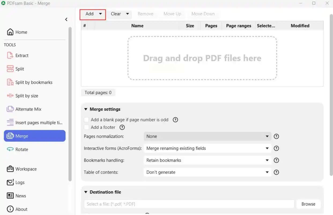
Task: Click help icon next to Add a footer
Action: [x=122, y=127]
